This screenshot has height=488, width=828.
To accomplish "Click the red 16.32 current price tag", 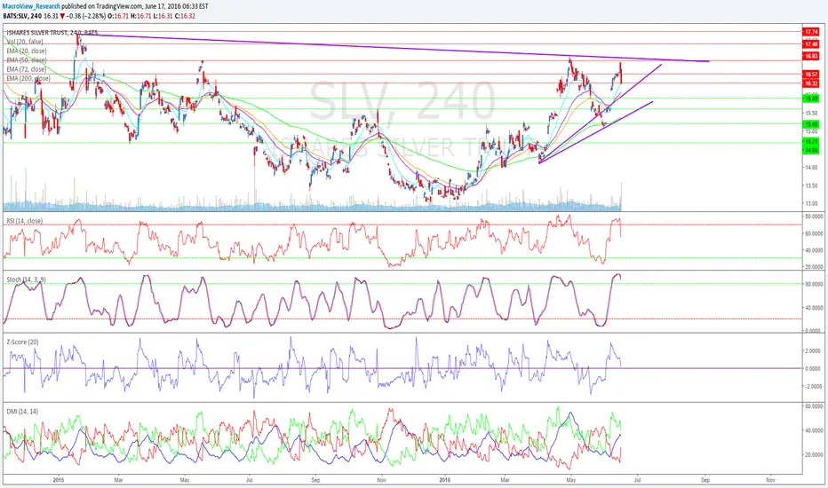I will tap(810, 83).
